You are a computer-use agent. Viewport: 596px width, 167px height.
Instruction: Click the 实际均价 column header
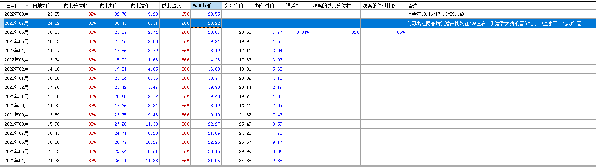coord(237,6)
